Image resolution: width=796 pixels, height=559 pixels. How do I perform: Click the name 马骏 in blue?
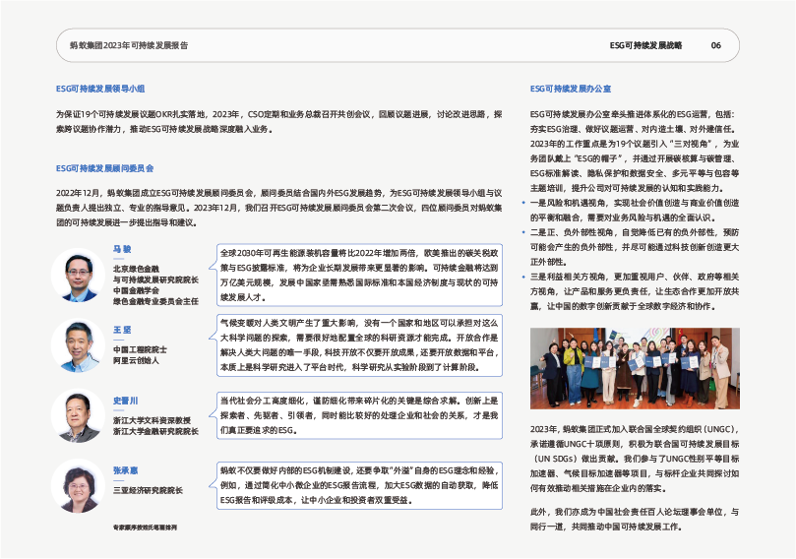[122, 250]
